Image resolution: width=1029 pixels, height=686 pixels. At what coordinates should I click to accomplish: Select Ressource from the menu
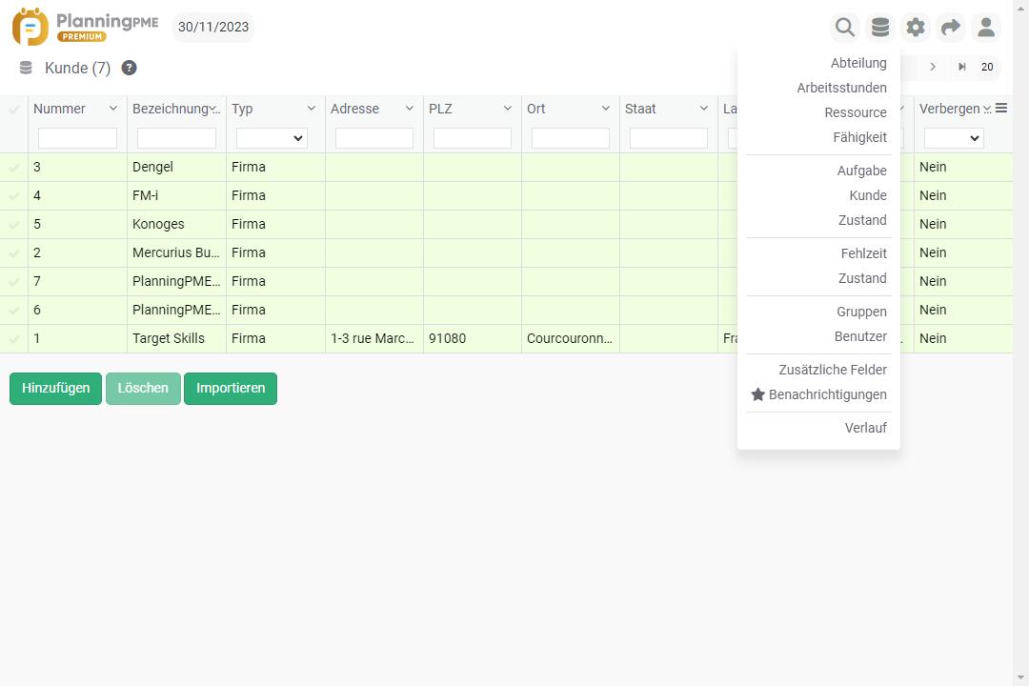pos(855,112)
